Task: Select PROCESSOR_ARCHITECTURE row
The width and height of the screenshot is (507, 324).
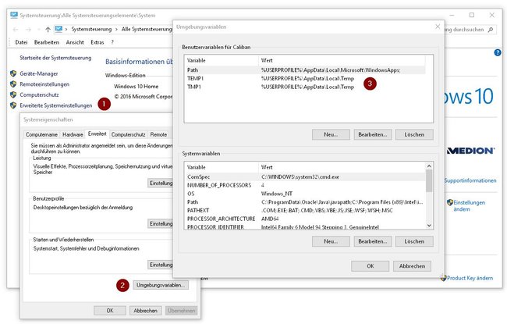Action: pyautogui.click(x=305, y=219)
